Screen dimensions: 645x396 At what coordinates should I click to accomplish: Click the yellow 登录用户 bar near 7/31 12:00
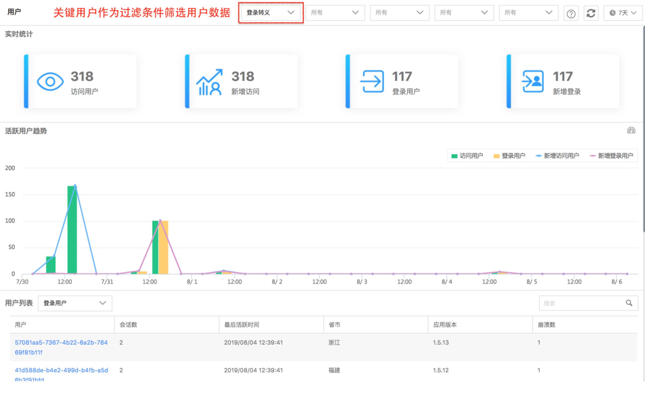tap(163, 247)
